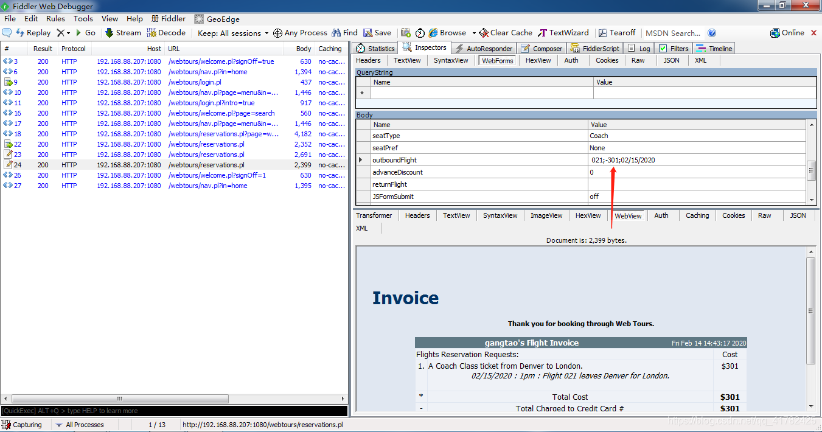Select the request HexView tab
This screenshot has height=432, width=822.
pos(538,60)
